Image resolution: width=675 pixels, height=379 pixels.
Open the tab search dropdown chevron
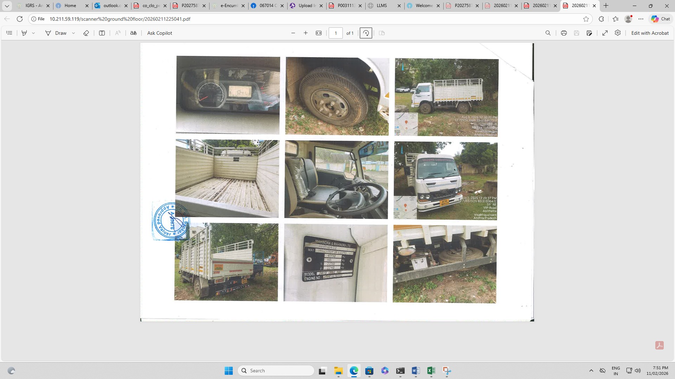point(7,6)
